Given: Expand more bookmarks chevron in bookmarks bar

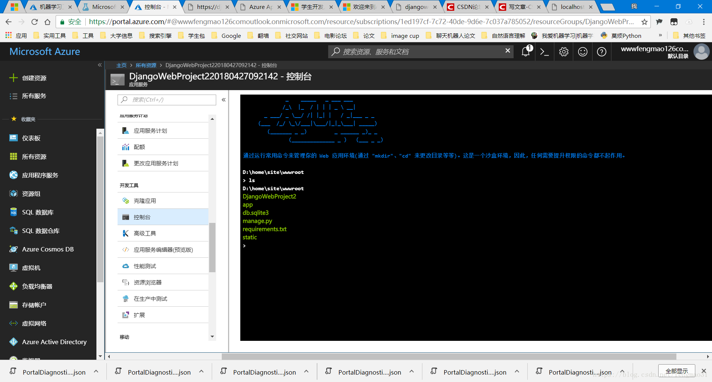Looking at the screenshot, I should [x=660, y=35].
